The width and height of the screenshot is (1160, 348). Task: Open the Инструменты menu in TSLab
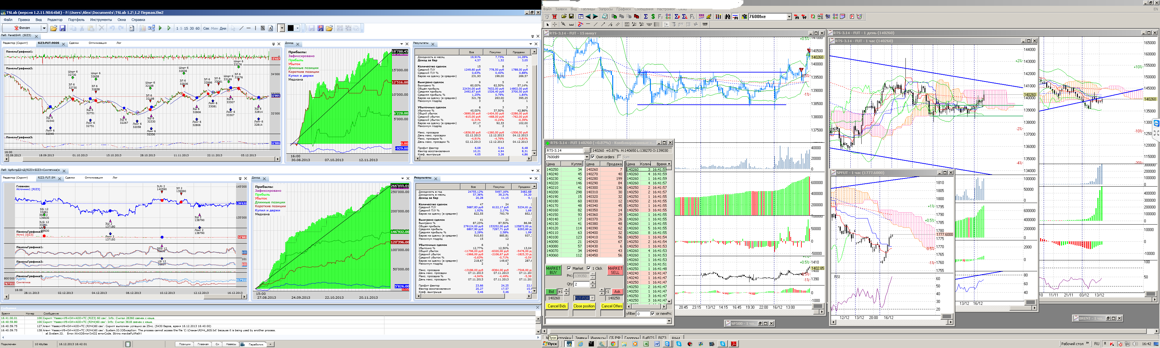pyautogui.click(x=101, y=20)
